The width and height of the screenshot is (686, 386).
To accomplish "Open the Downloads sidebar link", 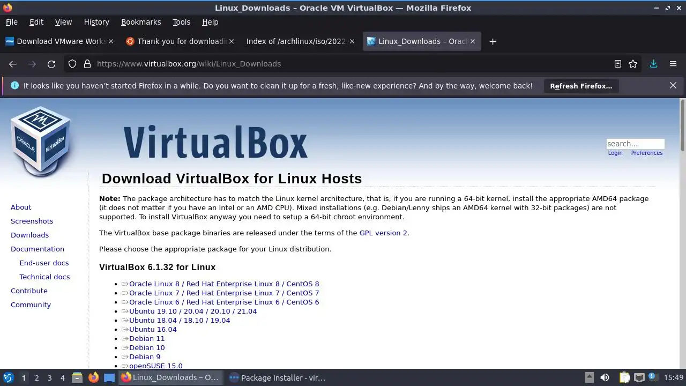I will pos(29,235).
